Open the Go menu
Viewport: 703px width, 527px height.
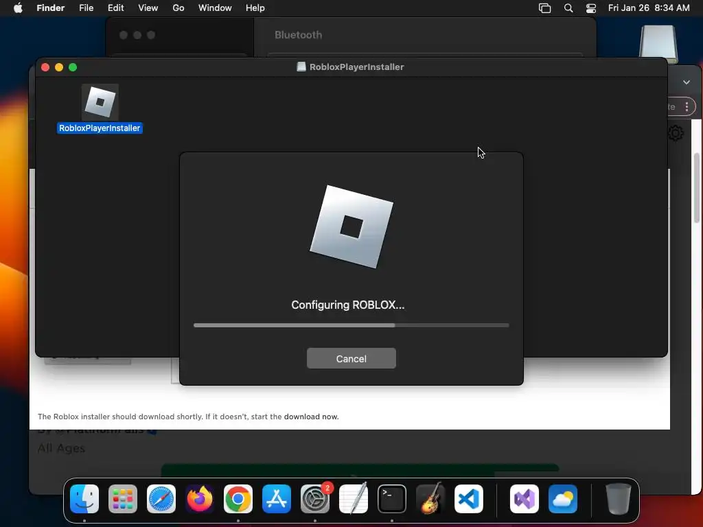178,8
